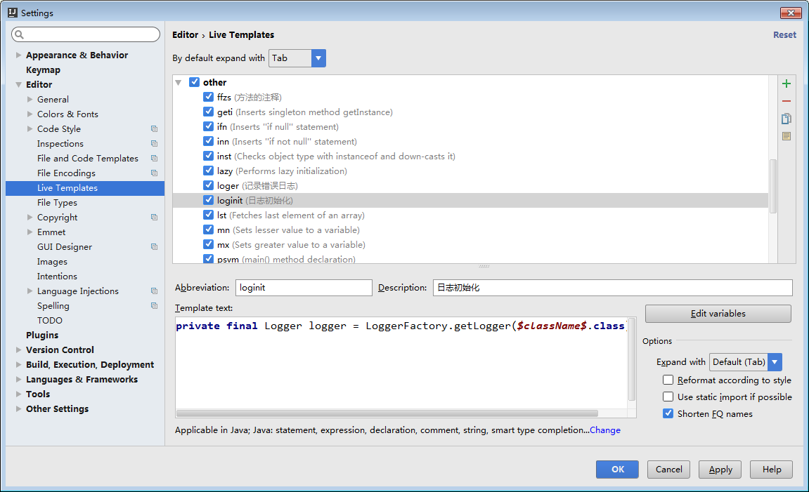Click the restore deleted defaults icon
This screenshot has height=492, width=809.
787,136
